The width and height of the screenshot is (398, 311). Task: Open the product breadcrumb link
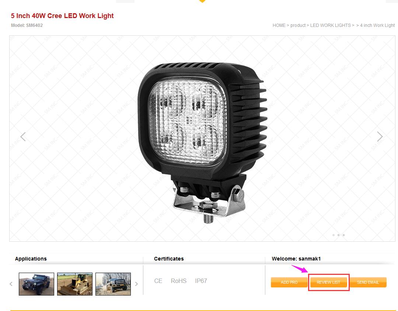pos(298,25)
